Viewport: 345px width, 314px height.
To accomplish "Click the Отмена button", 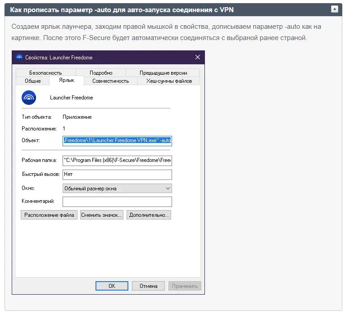I will [148, 286].
